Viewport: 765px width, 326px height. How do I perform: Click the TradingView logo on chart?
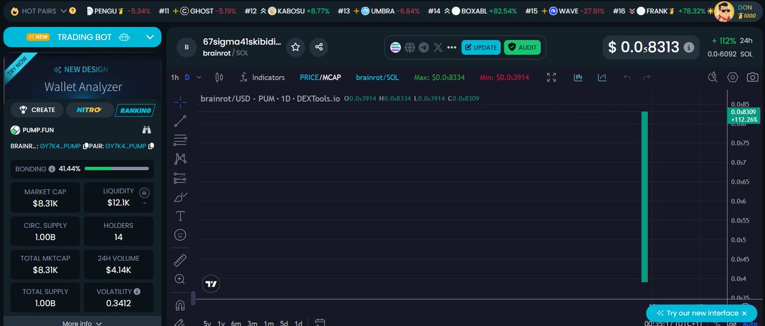(212, 284)
